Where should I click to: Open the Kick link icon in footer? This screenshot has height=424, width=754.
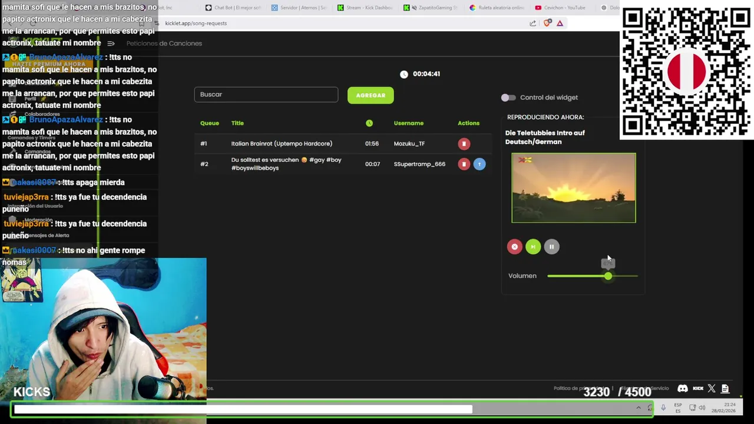pyautogui.click(x=698, y=389)
